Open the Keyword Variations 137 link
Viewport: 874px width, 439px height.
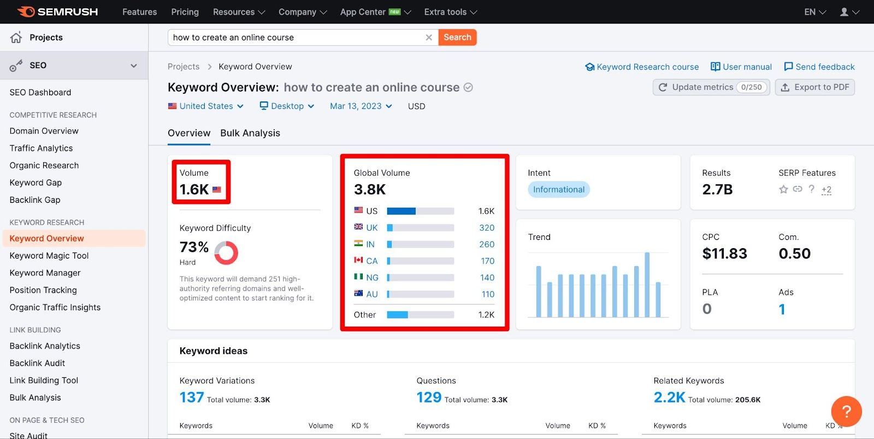[x=192, y=397]
